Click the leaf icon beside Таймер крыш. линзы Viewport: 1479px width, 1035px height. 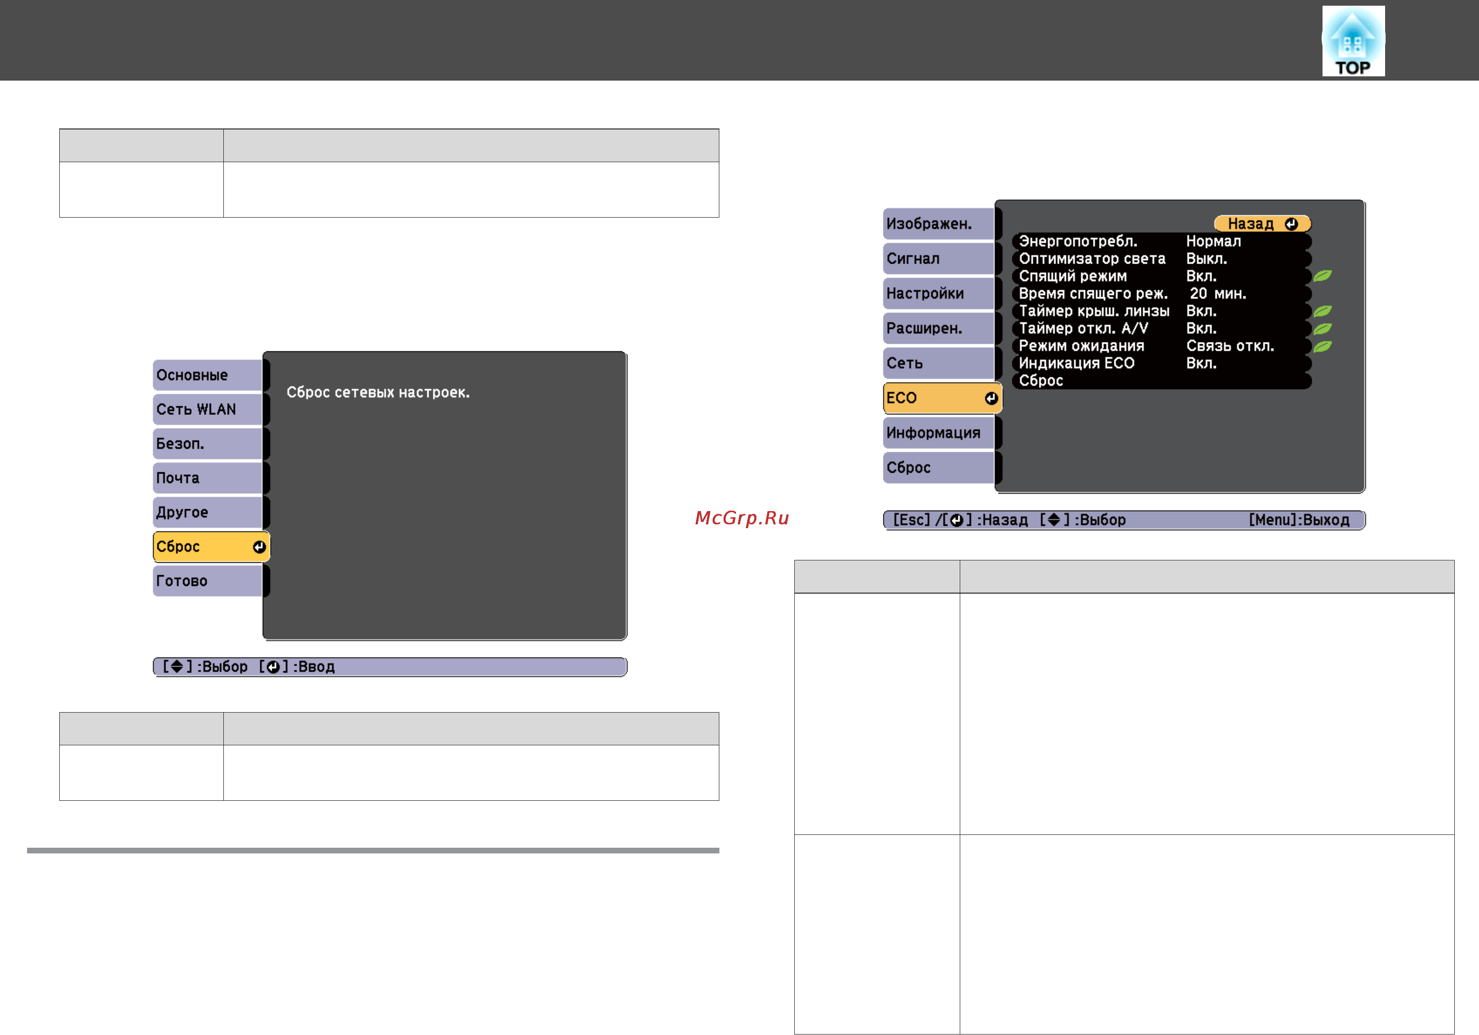coord(1322,311)
